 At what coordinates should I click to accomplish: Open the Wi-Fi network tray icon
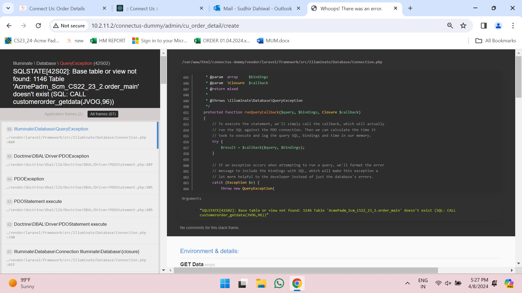click(438, 283)
